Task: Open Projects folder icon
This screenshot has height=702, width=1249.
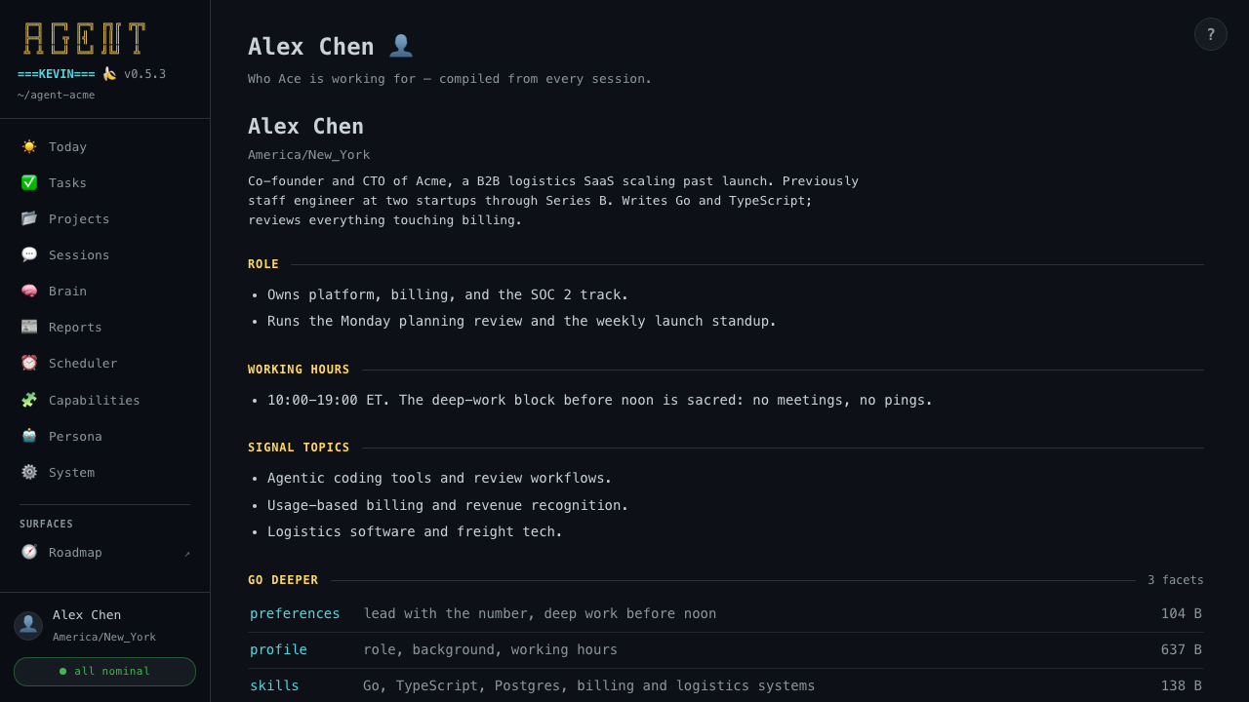Action: (x=29, y=218)
